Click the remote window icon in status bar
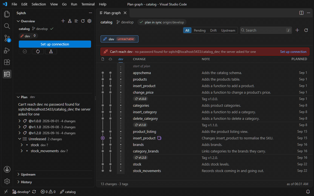The width and height of the screenshot is (314, 196). 6,192
